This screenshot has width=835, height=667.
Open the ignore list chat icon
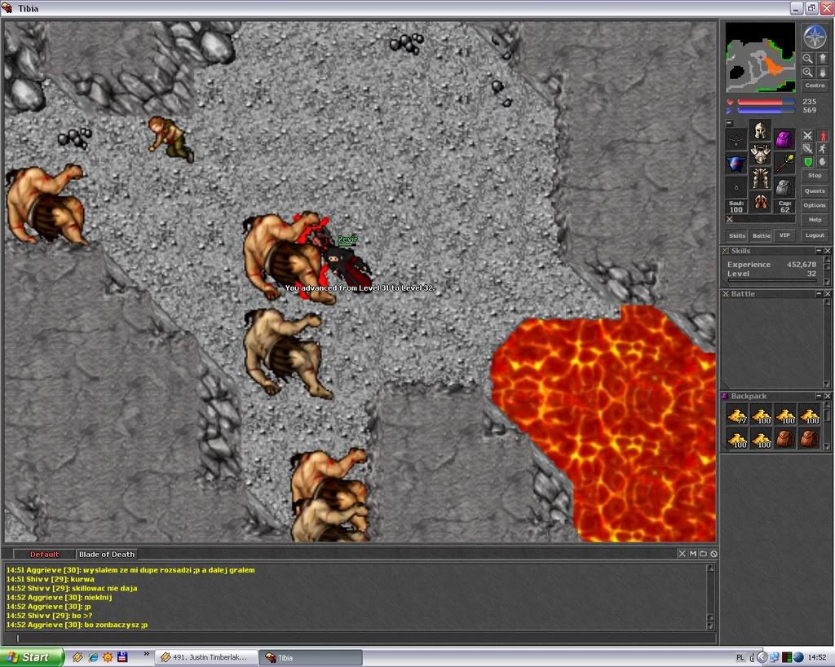tap(714, 554)
